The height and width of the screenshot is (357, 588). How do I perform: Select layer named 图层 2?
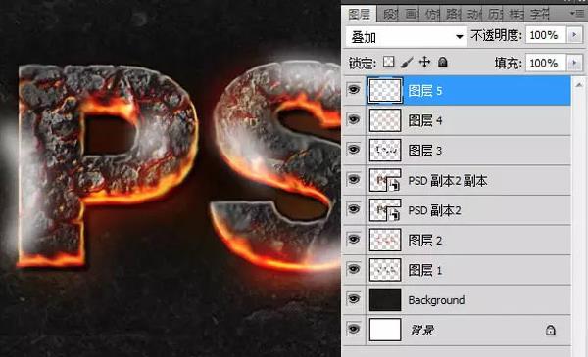(425, 241)
